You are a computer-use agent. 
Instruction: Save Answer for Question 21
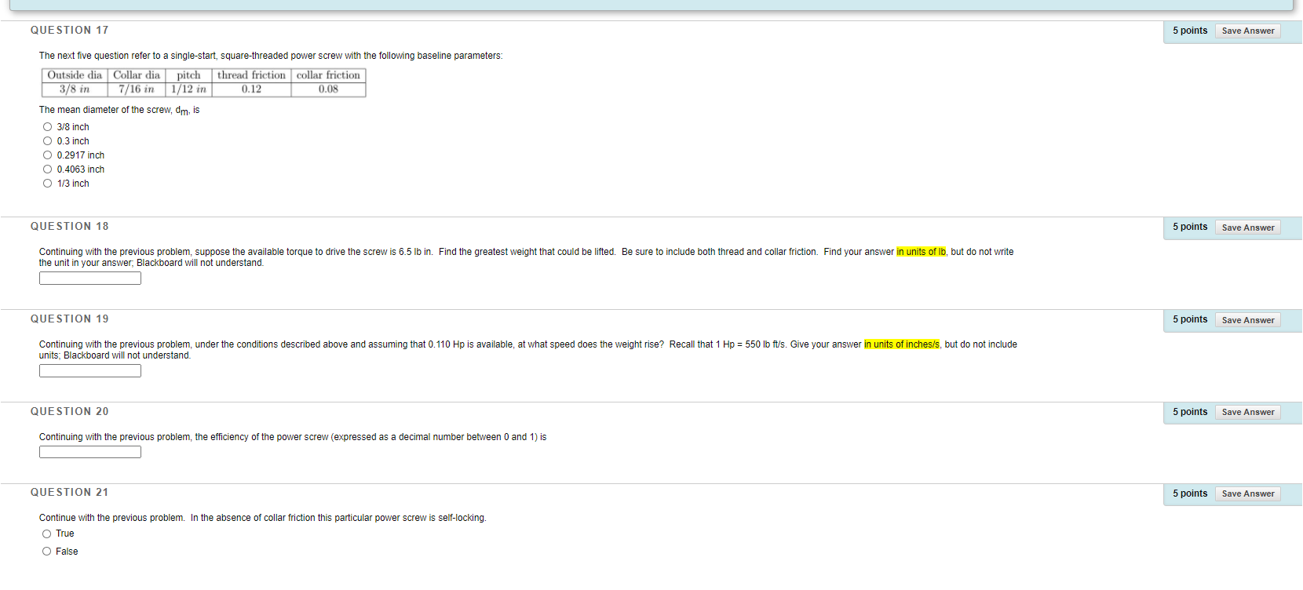[x=1248, y=493]
